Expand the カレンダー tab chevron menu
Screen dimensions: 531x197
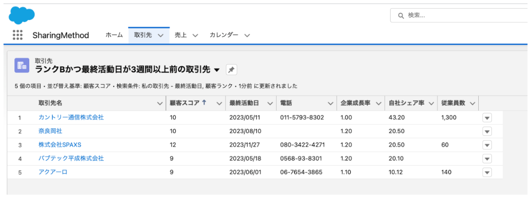point(247,35)
